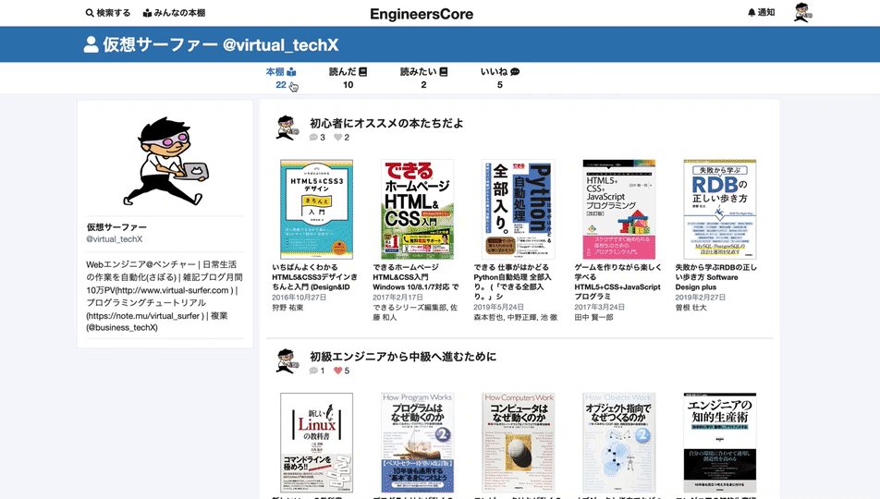Click the avatar next to 初級エンジニアから中級へ進むために
Image resolution: width=880 pixels, height=499 pixels.
[287, 361]
